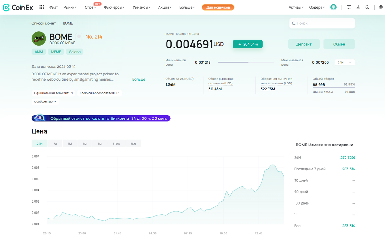
Task: Click the price chart area
Action: (x=165, y=190)
